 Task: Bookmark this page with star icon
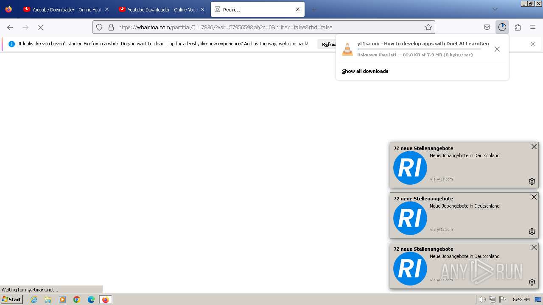tap(428, 27)
